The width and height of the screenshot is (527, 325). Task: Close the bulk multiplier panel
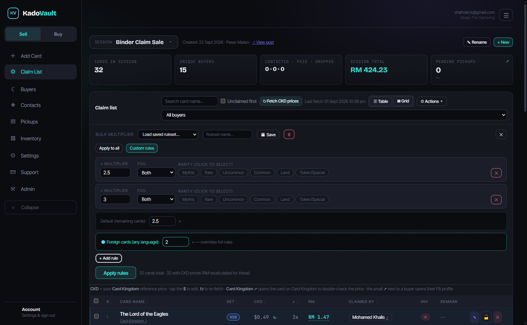501,134
